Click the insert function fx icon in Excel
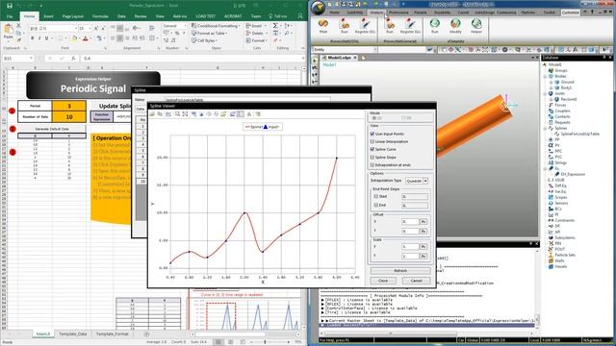616x346 pixels. (73, 59)
